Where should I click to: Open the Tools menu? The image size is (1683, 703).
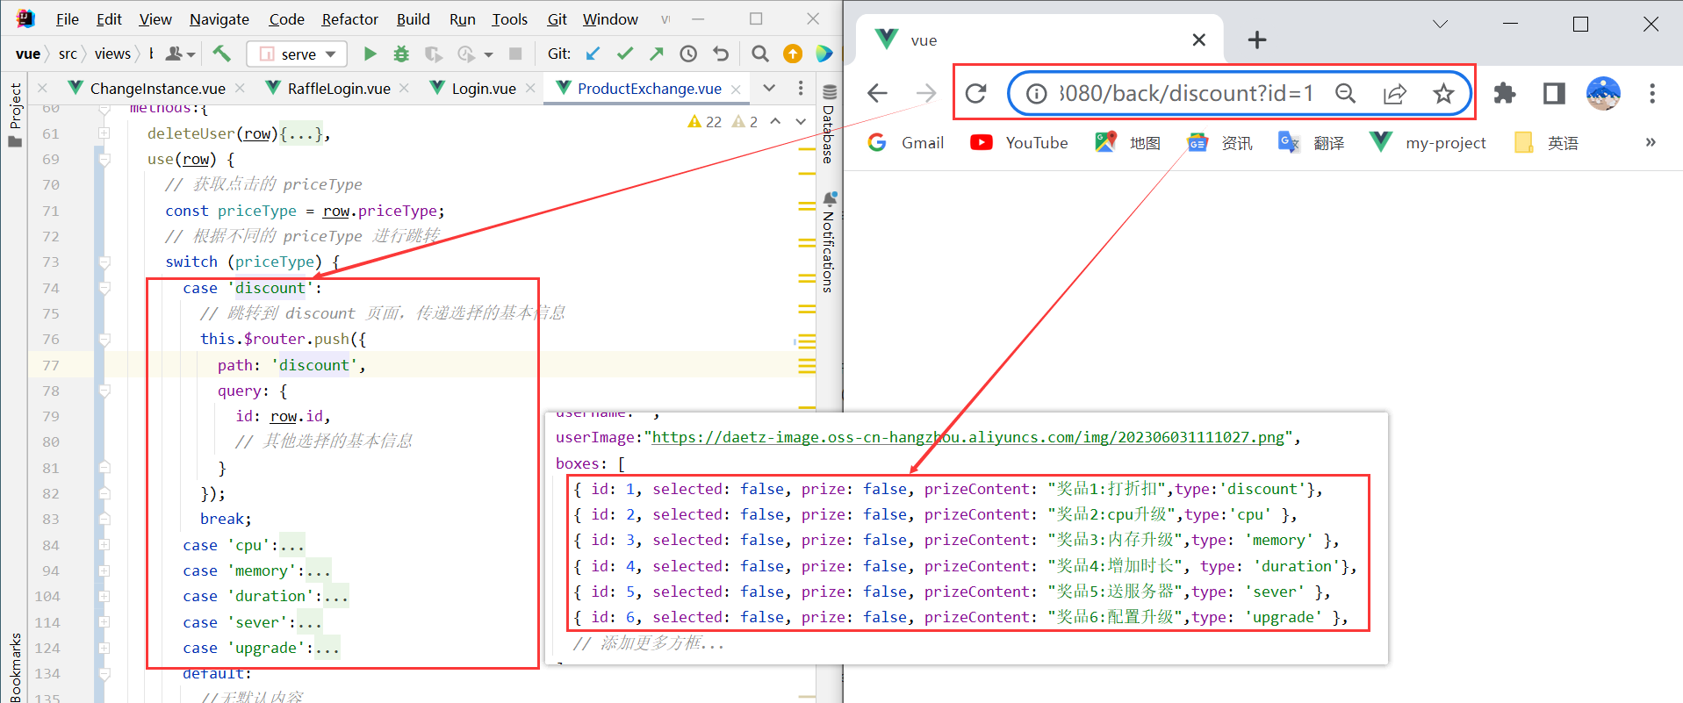point(509,19)
